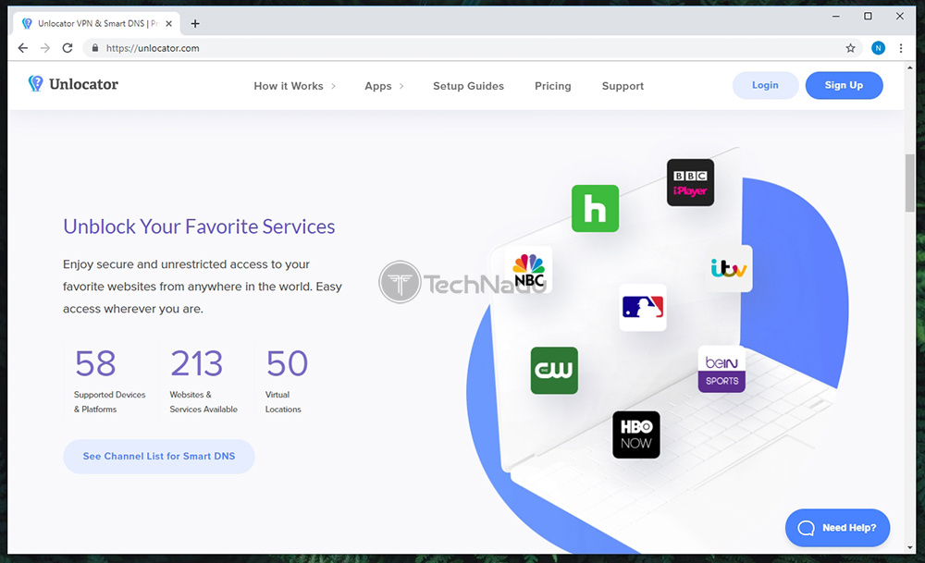Bookmark this page with star icon

pyautogui.click(x=850, y=48)
